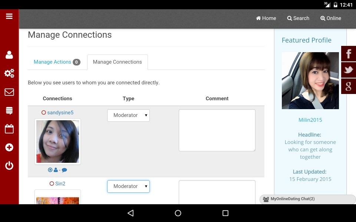Click the comment box for sandysine5
The image size is (356, 222).
coord(217,130)
